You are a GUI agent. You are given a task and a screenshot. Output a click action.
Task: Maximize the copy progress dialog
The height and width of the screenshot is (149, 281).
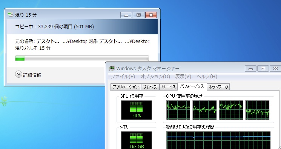tap(138, 15)
